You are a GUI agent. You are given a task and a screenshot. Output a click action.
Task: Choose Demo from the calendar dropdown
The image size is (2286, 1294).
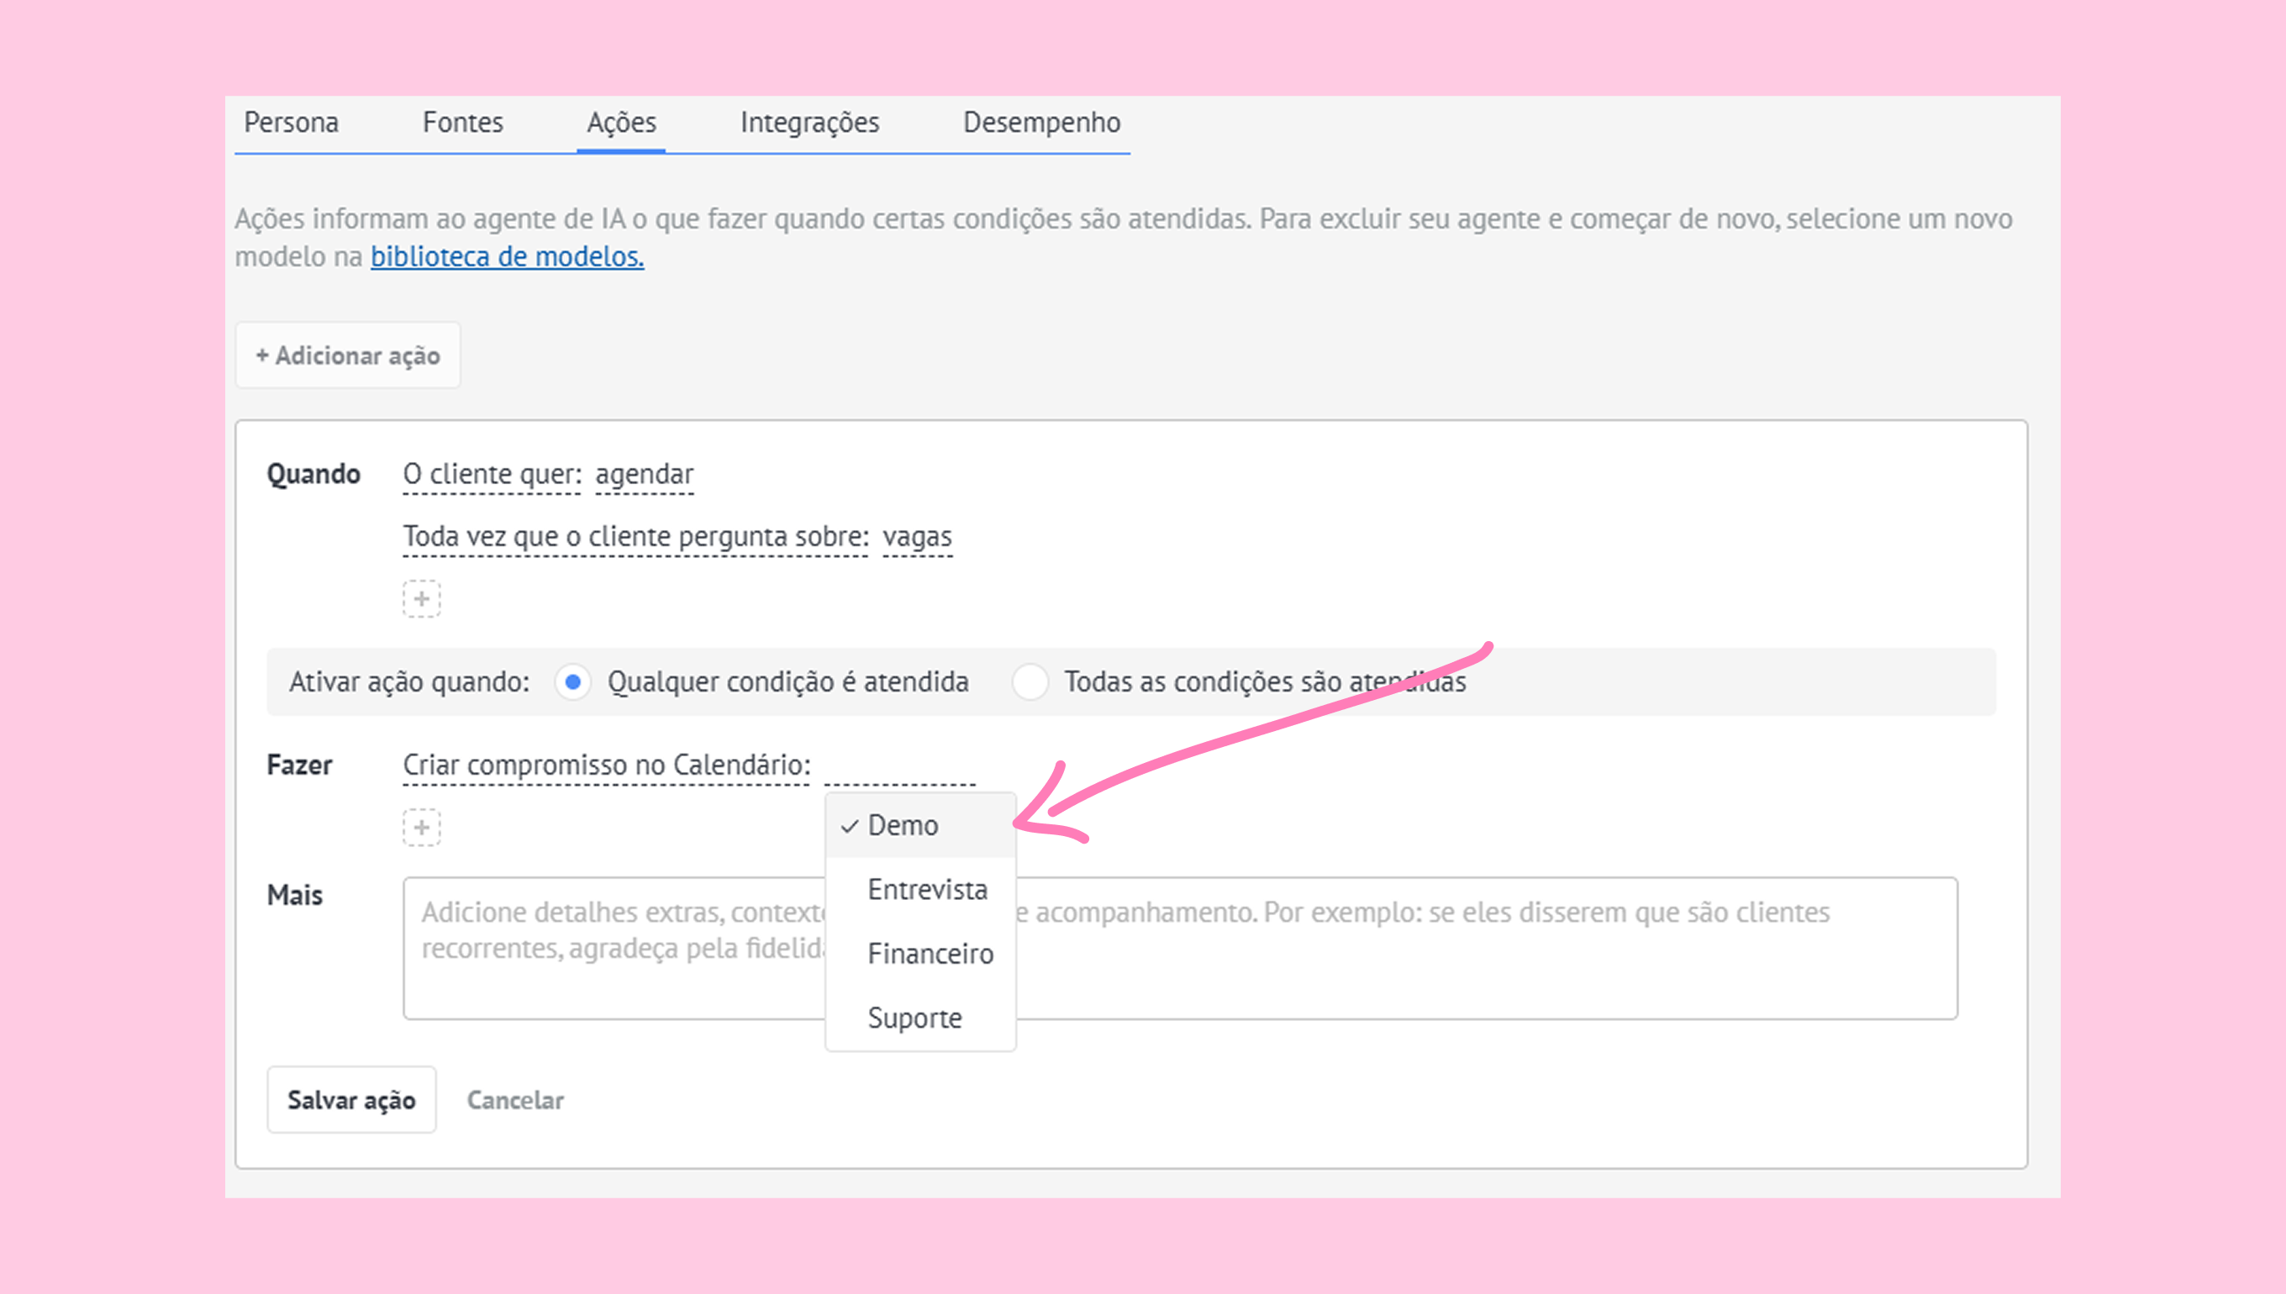pos(902,826)
